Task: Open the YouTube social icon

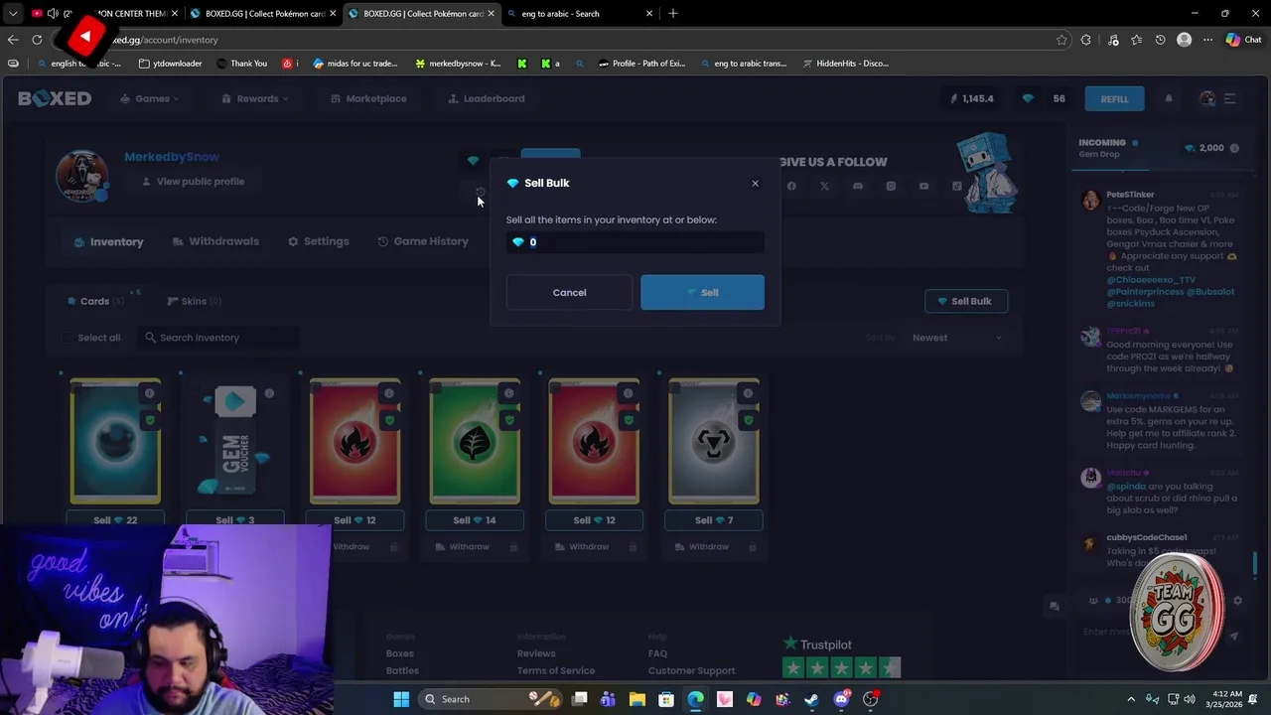Action: coord(923,186)
